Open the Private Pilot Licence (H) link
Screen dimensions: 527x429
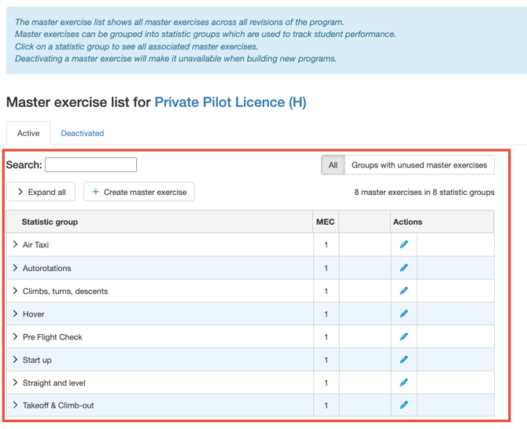tap(230, 102)
